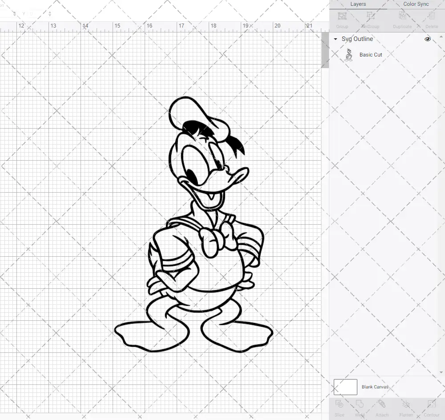Open the Blank Canvas color swatch
This screenshot has width=445, height=420.
click(345, 387)
